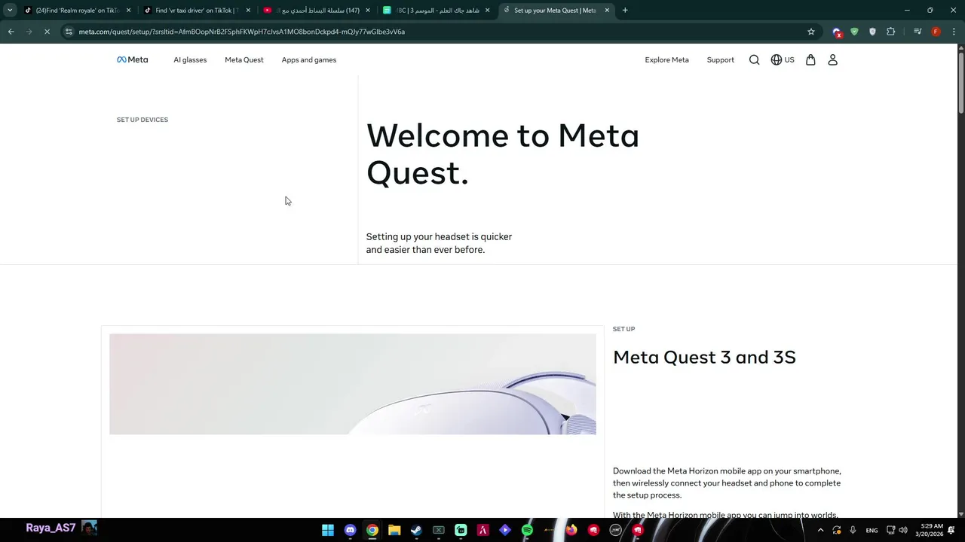Open the Apps and games menu
The height and width of the screenshot is (542, 965).
tap(309, 59)
